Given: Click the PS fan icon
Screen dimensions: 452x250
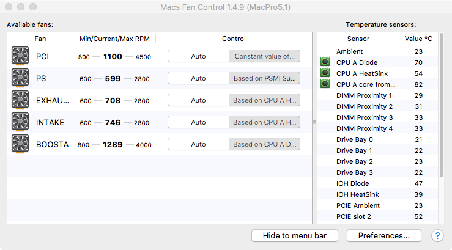Looking at the screenshot, I should (x=20, y=78).
